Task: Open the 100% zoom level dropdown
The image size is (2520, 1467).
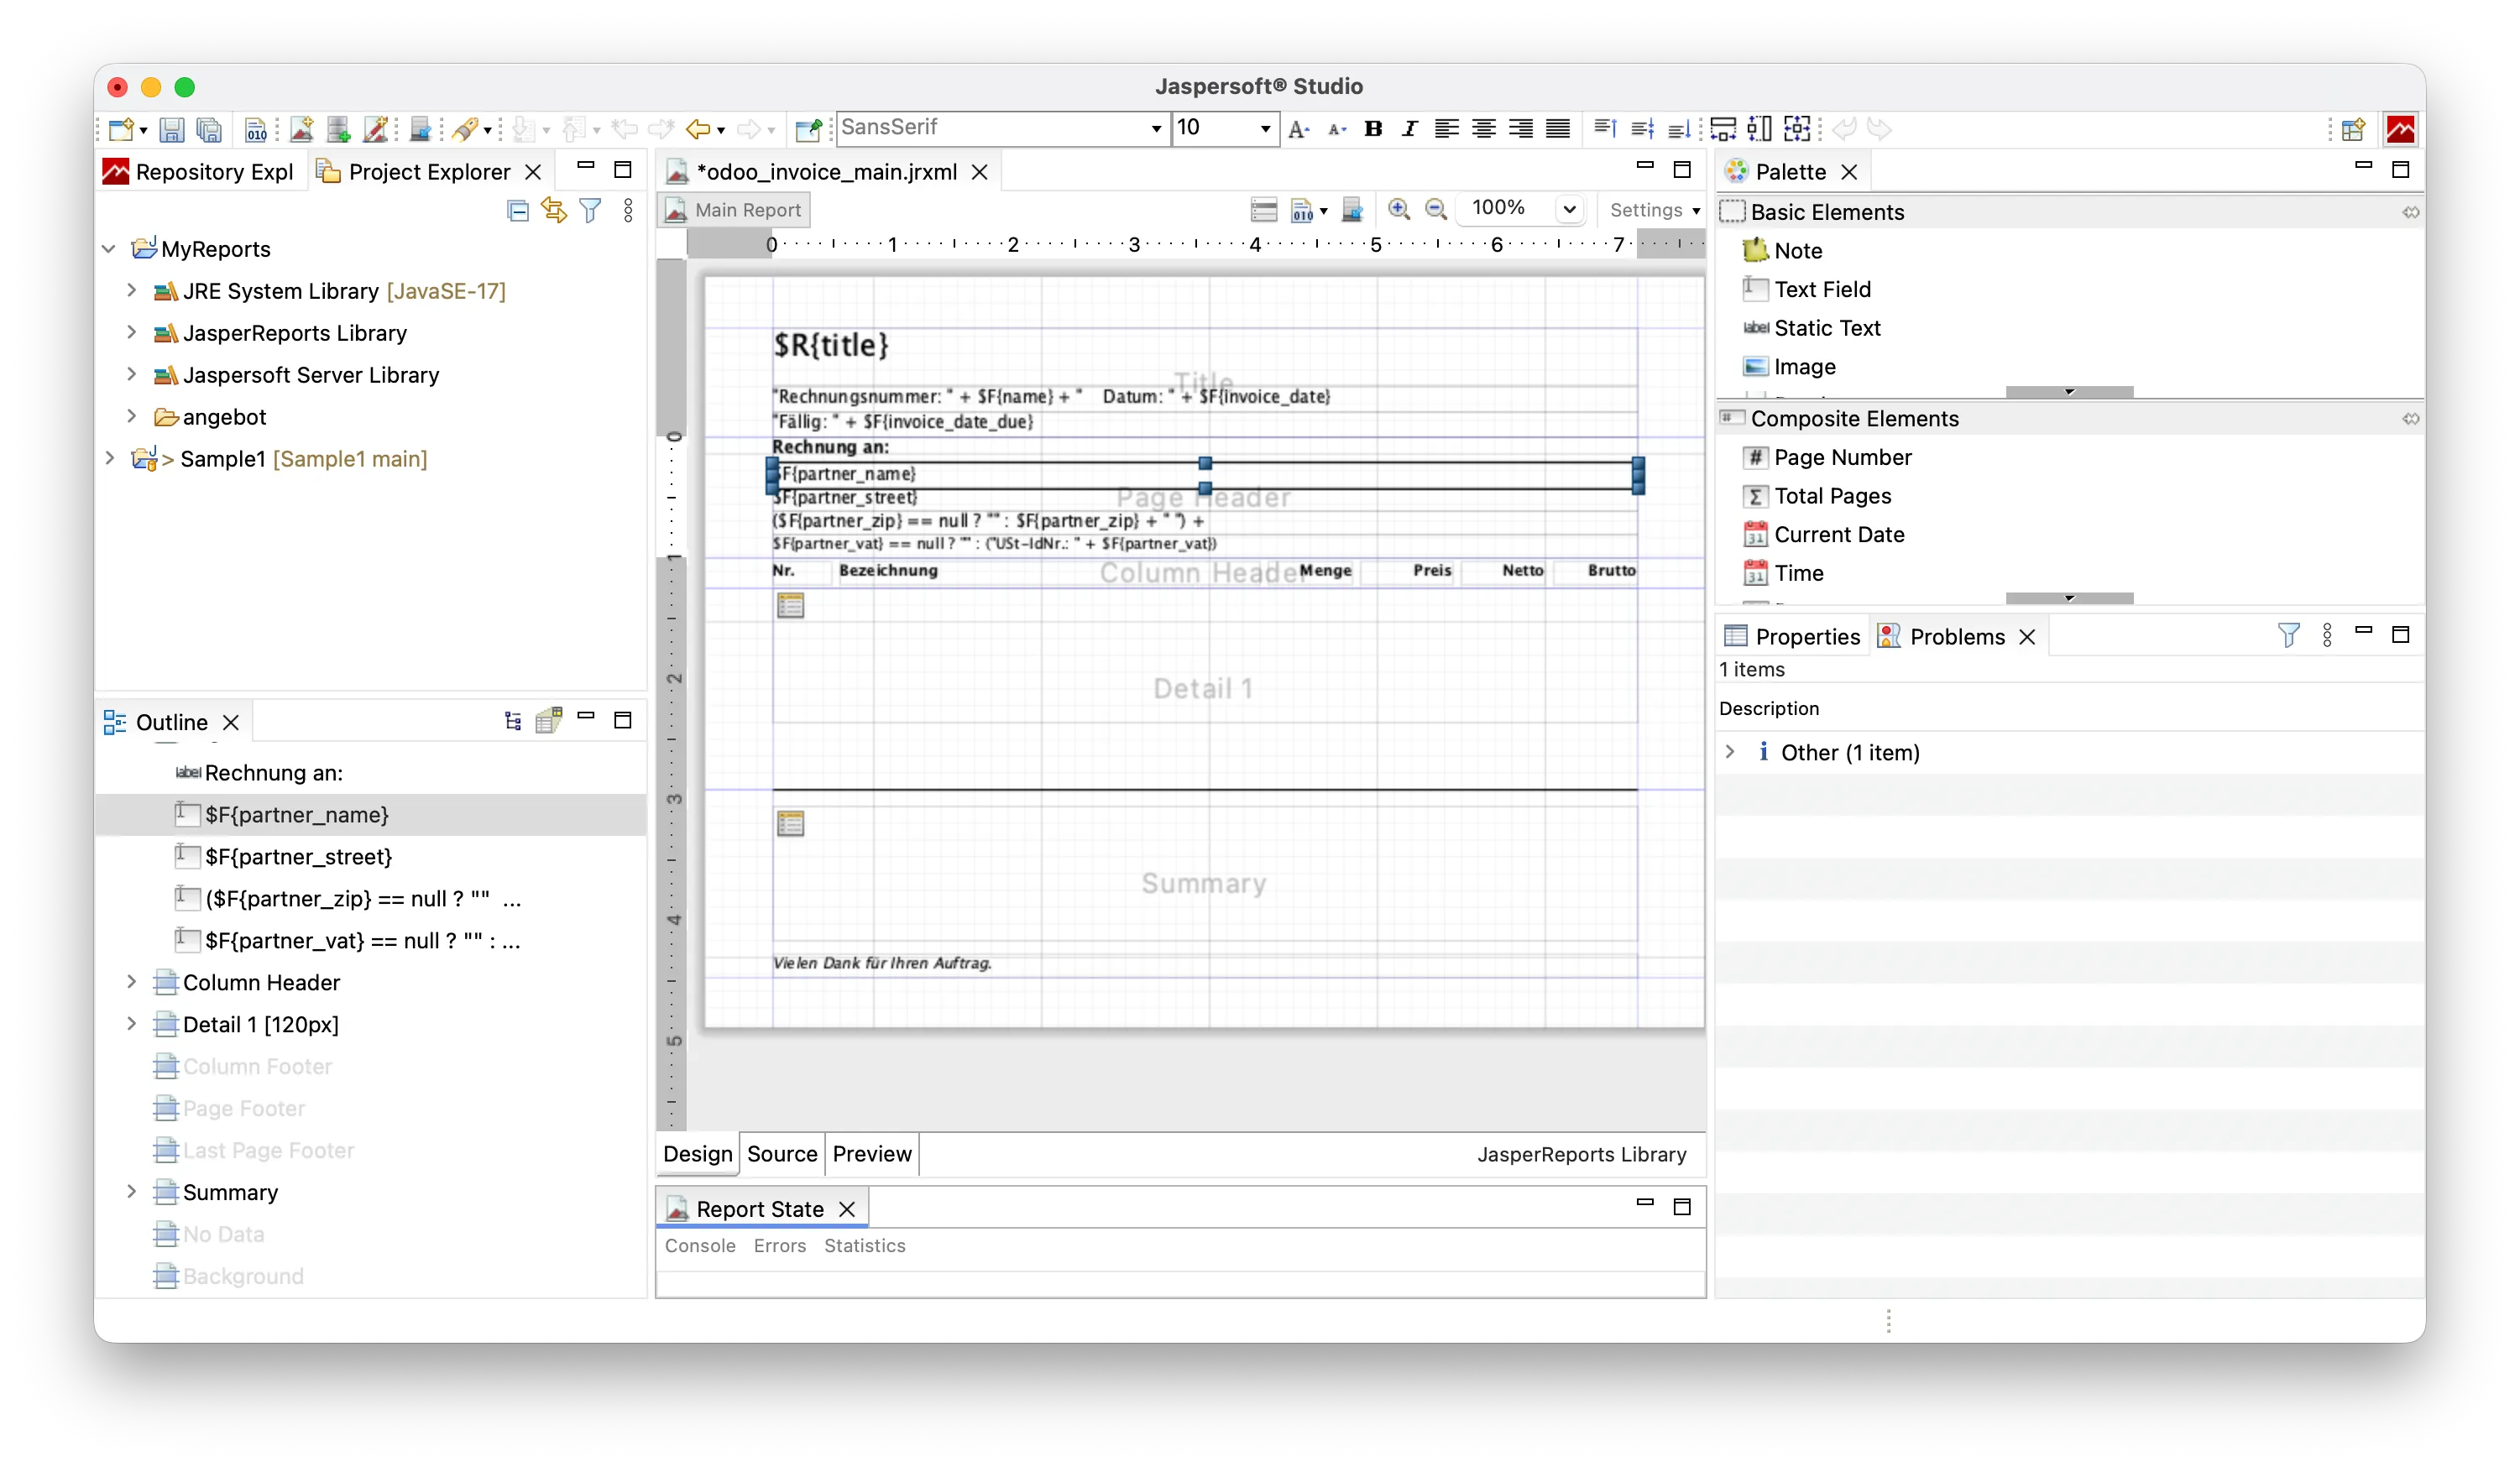Action: pyautogui.click(x=1569, y=209)
